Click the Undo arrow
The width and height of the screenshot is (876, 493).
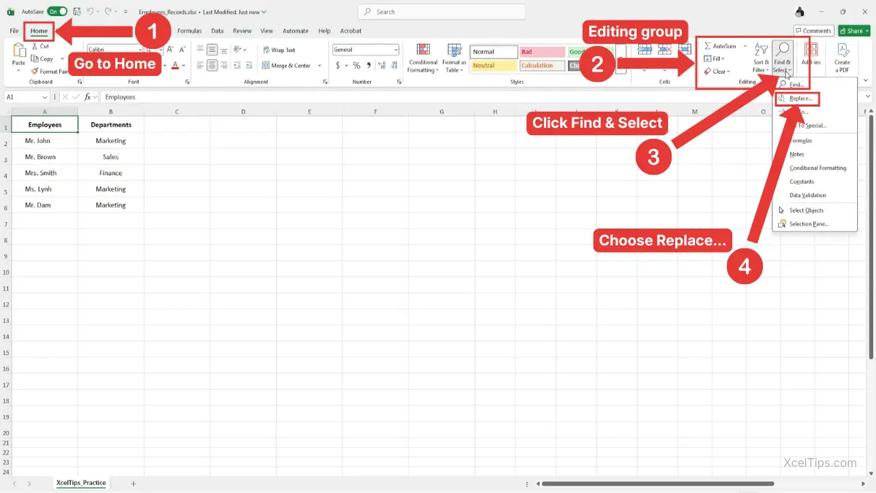click(89, 12)
